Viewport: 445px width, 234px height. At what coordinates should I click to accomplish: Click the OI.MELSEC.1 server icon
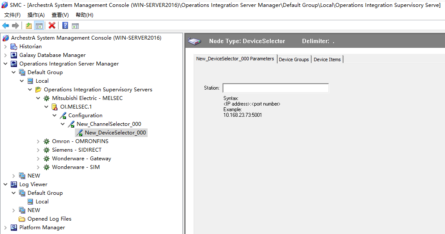coord(55,107)
